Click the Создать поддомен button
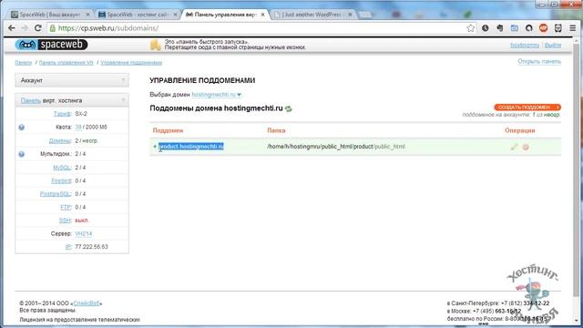The image size is (583, 328). coord(527,108)
